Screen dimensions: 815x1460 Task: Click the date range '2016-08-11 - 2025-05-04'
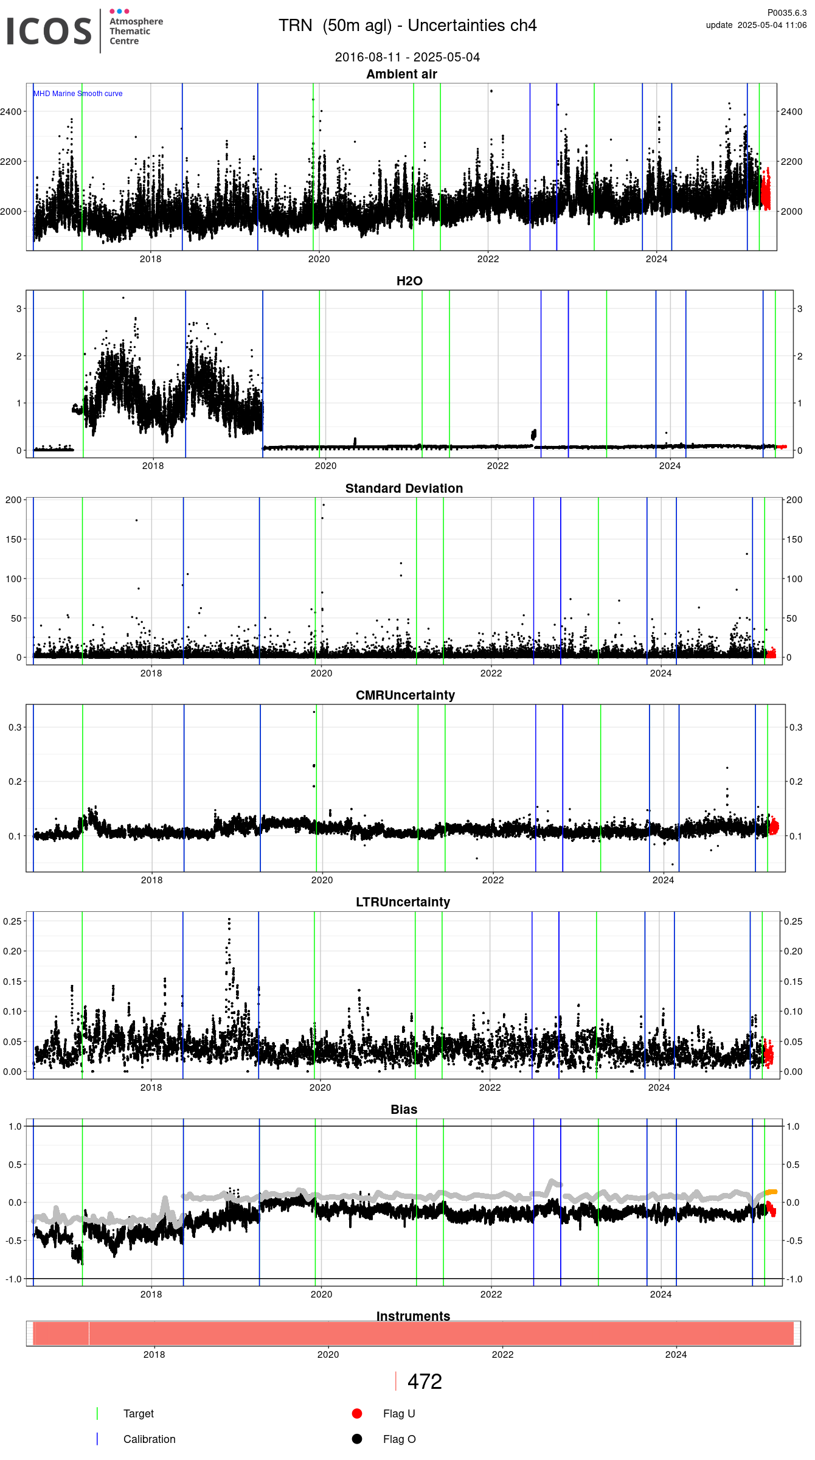(x=407, y=57)
